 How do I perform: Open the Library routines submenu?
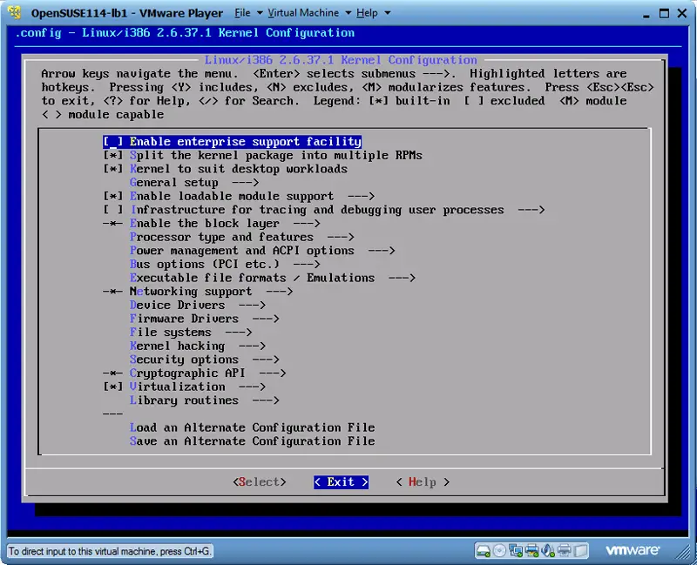pos(205,400)
